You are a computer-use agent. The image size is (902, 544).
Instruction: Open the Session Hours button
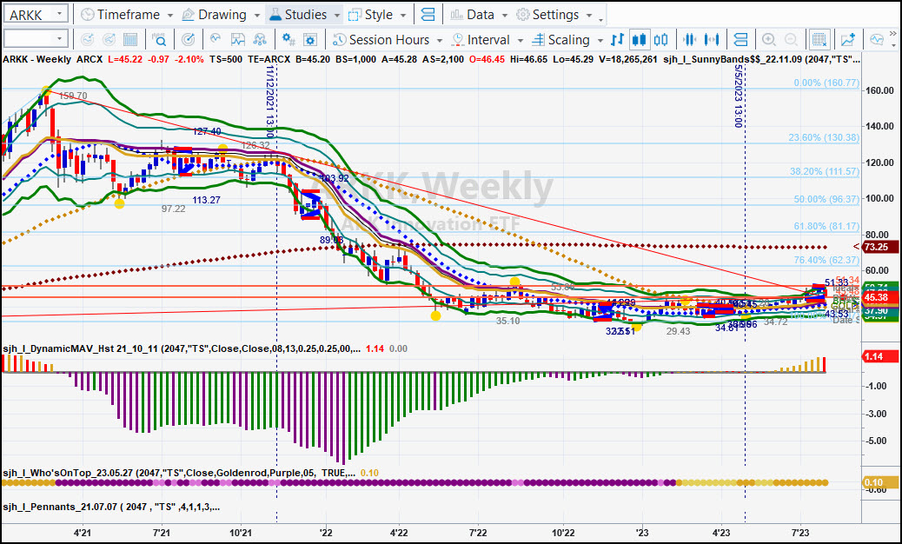[x=381, y=40]
